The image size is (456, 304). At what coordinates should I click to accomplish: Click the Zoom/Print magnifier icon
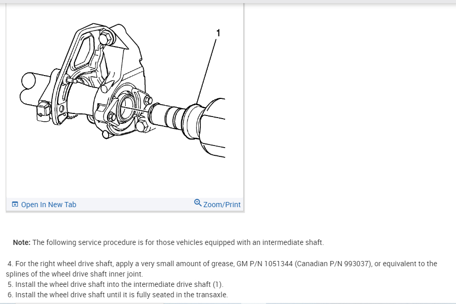[198, 203]
